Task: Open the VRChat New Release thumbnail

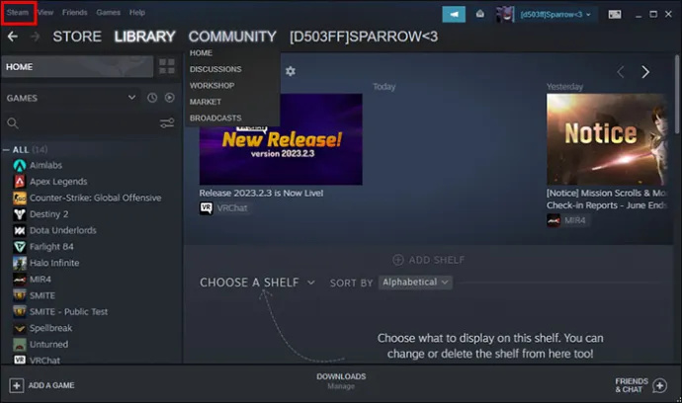Action: pyautogui.click(x=281, y=139)
